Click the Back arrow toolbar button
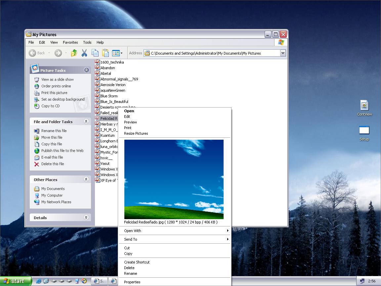381x286 pixels. (37, 53)
